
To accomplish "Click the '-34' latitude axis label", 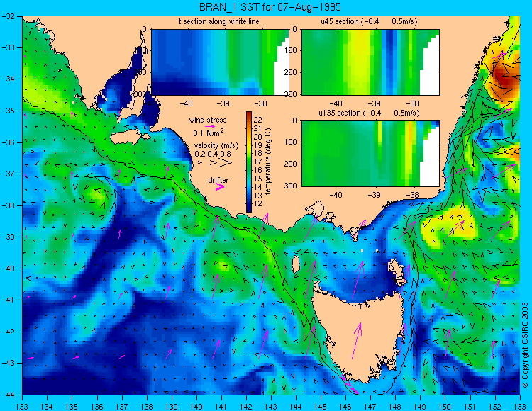I will [8, 79].
